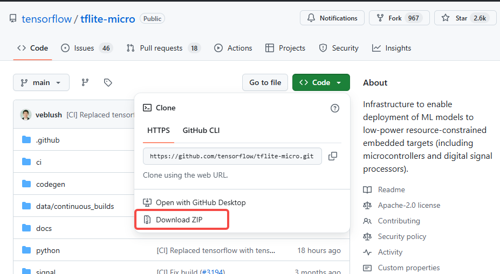
Task: Click the Go to file button
Action: [x=265, y=82]
